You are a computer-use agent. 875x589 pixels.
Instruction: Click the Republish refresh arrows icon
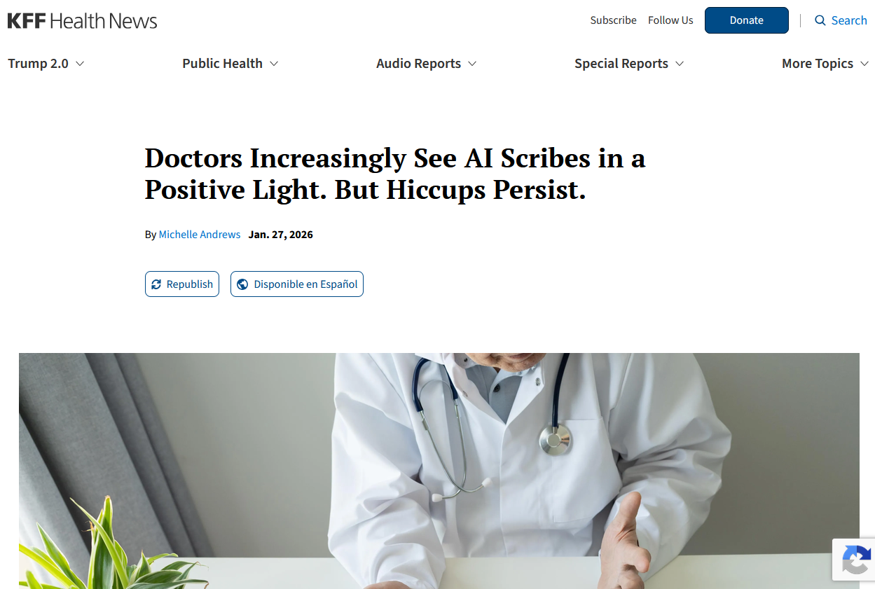point(156,284)
